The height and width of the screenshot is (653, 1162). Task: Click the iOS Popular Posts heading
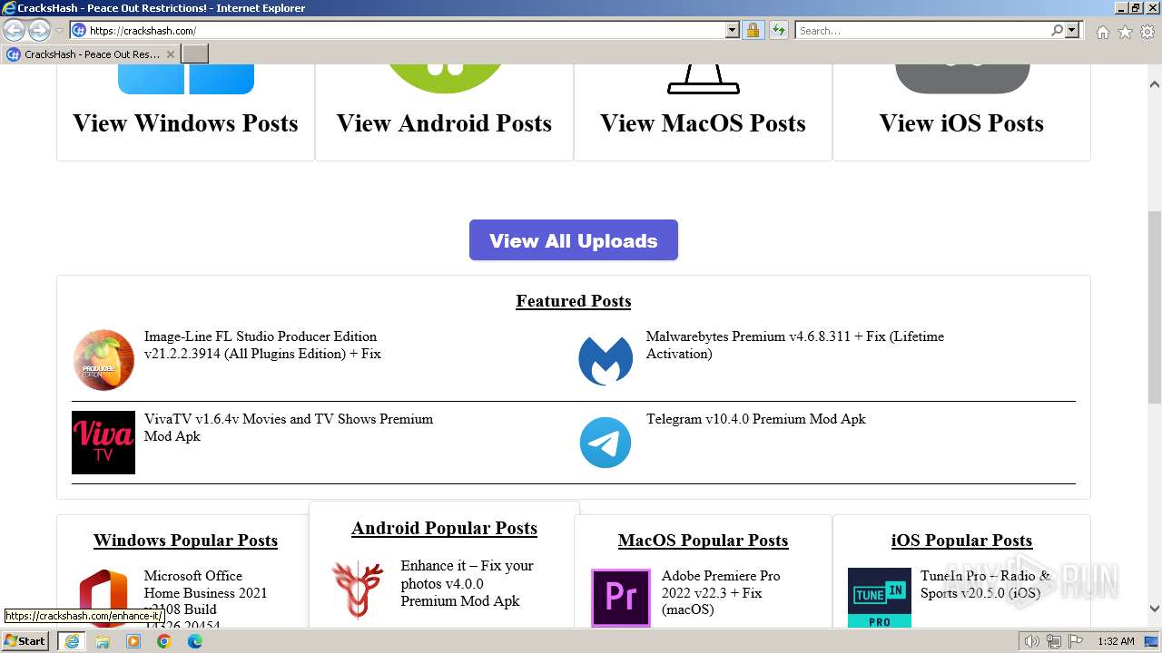point(962,541)
